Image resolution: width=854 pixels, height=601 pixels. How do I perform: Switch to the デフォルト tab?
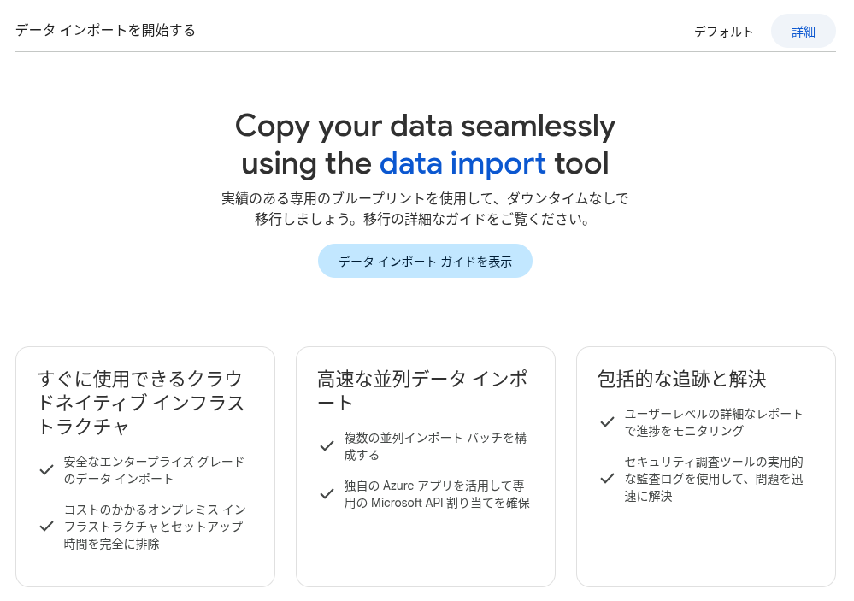tap(723, 32)
